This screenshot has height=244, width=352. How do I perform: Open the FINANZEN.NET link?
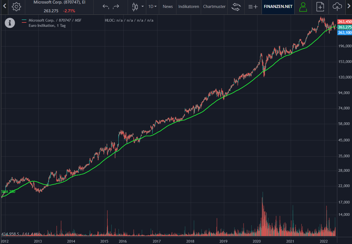click(x=278, y=7)
